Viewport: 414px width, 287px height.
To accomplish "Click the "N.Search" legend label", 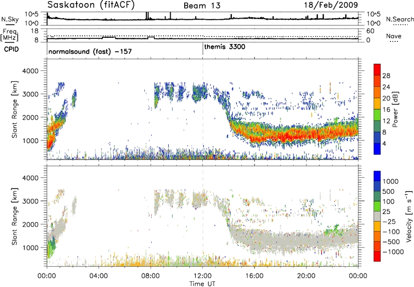I will 400,19.
